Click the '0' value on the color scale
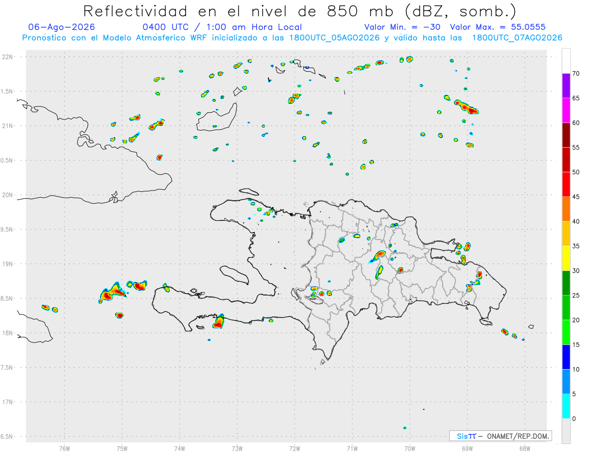 point(574,419)
